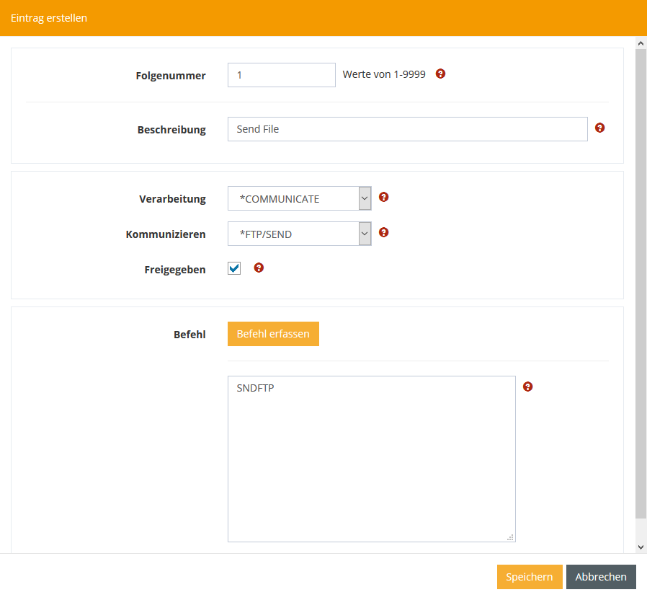Open help for the Beschreibung field

[x=599, y=128]
